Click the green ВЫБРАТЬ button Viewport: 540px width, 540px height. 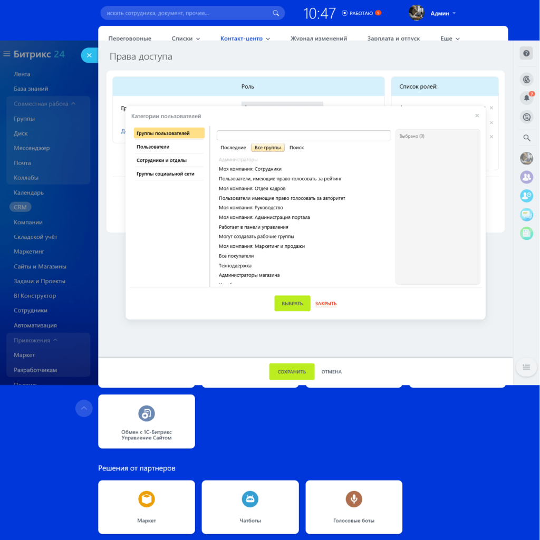pos(292,303)
